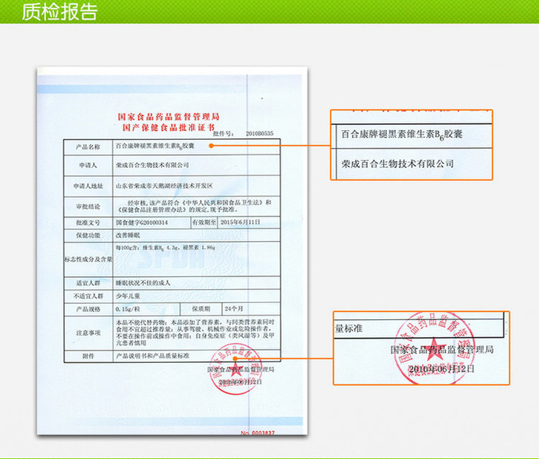
Task: Click the red official seal on the certificate
Action: (x=236, y=370)
